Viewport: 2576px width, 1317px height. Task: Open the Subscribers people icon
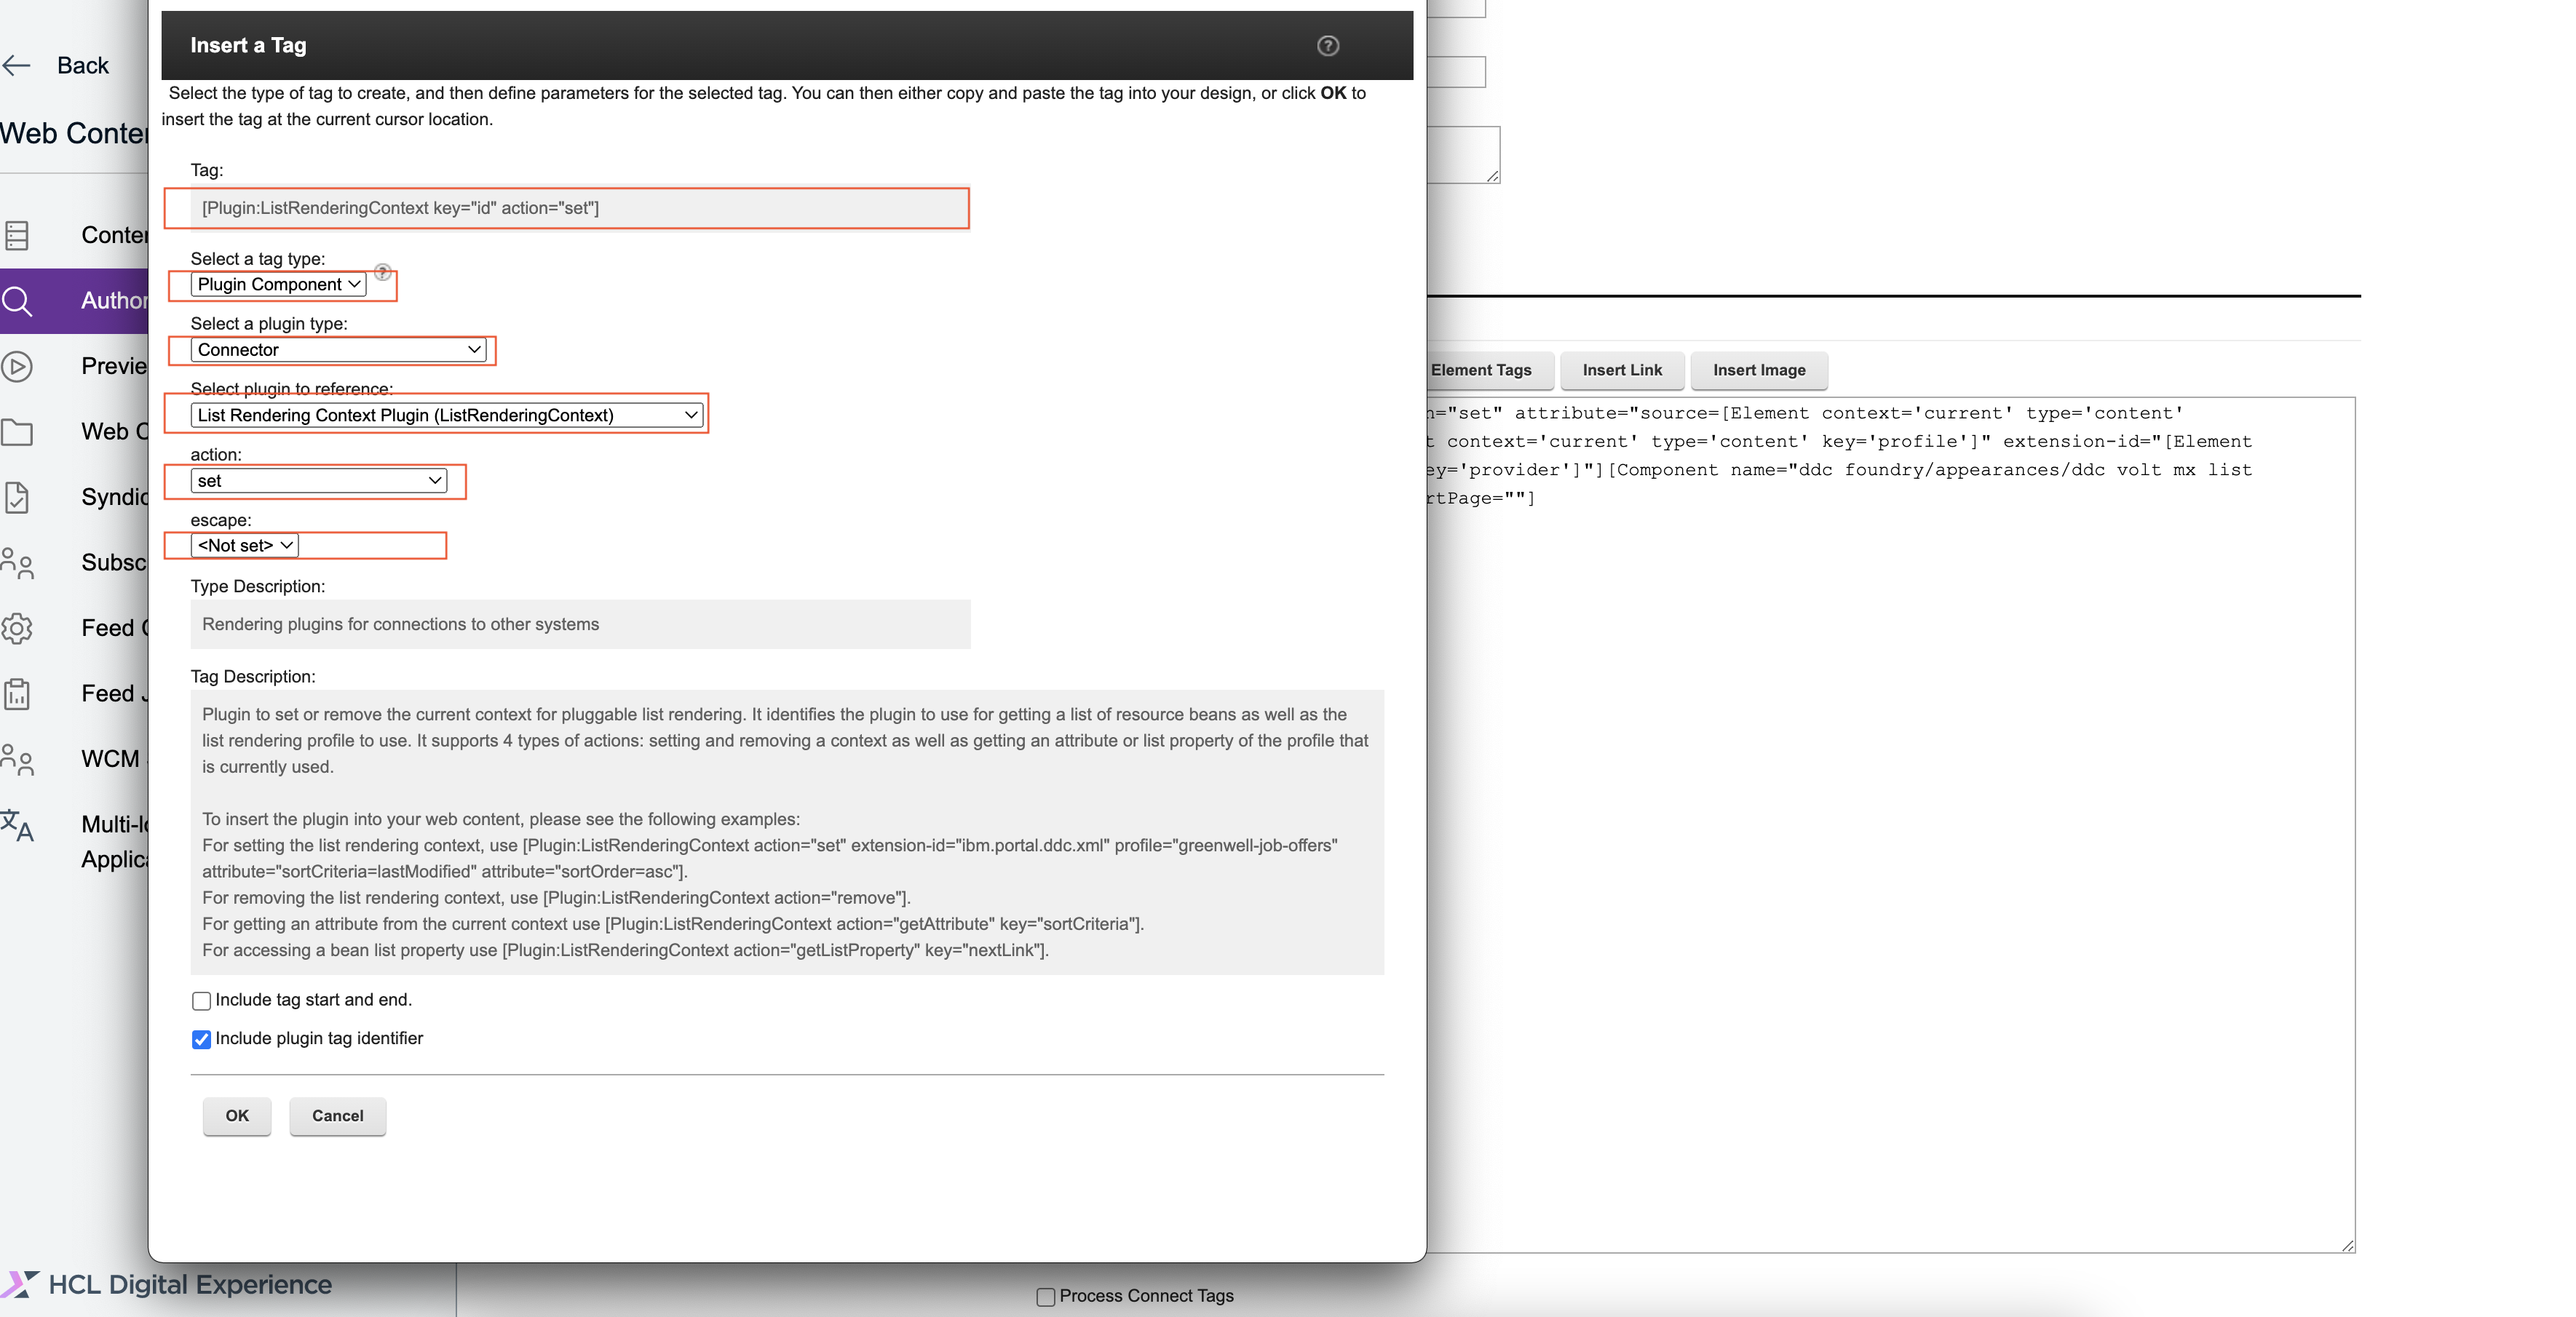18,563
